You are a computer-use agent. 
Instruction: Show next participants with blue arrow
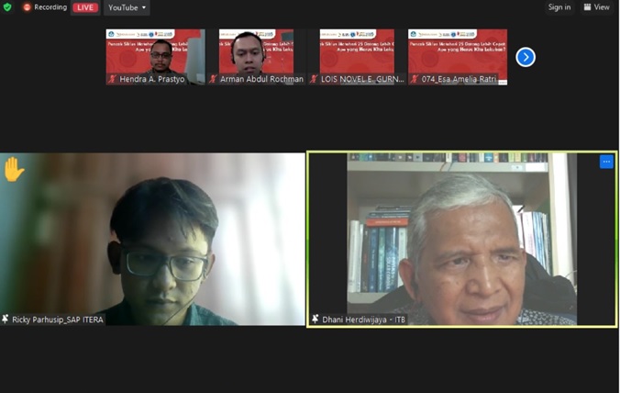[x=526, y=57]
